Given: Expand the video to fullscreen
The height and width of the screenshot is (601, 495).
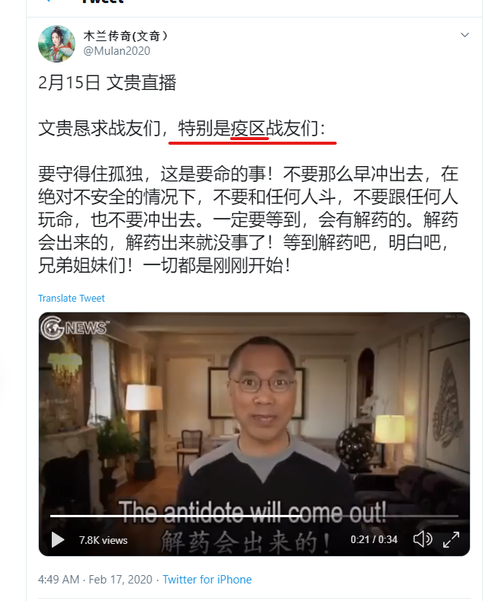Looking at the screenshot, I should pyautogui.click(x=451, y=539).
